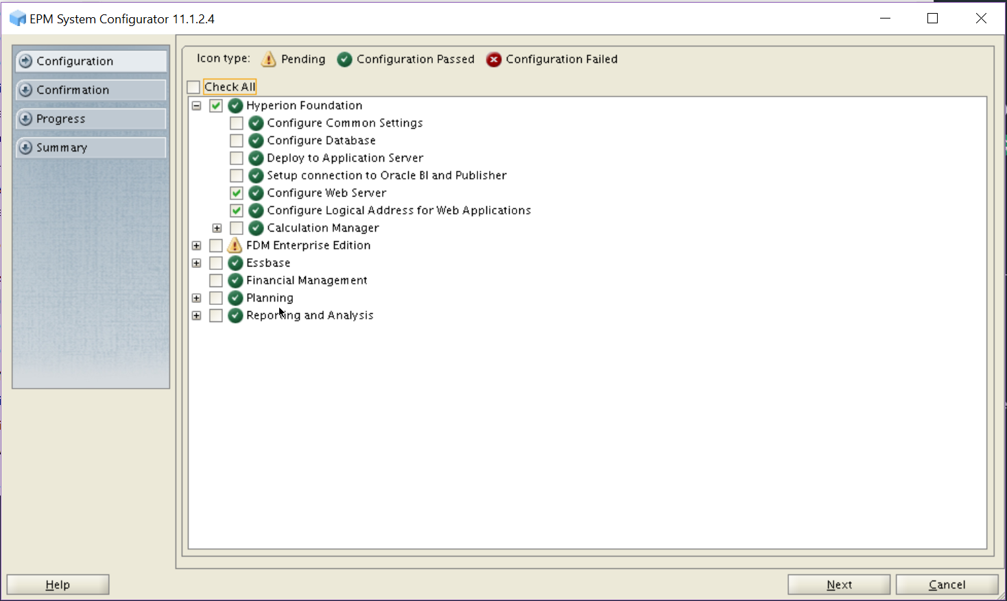Open the Confirmation step in sidebar

91,90
